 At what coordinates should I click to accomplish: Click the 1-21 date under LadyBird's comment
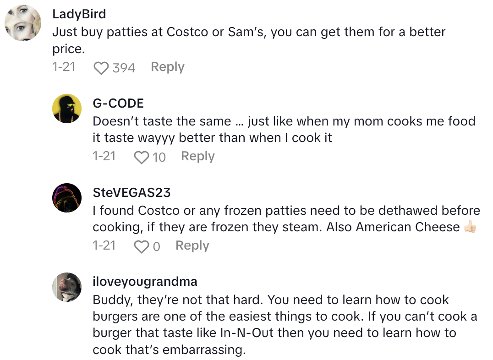[64, 67]
